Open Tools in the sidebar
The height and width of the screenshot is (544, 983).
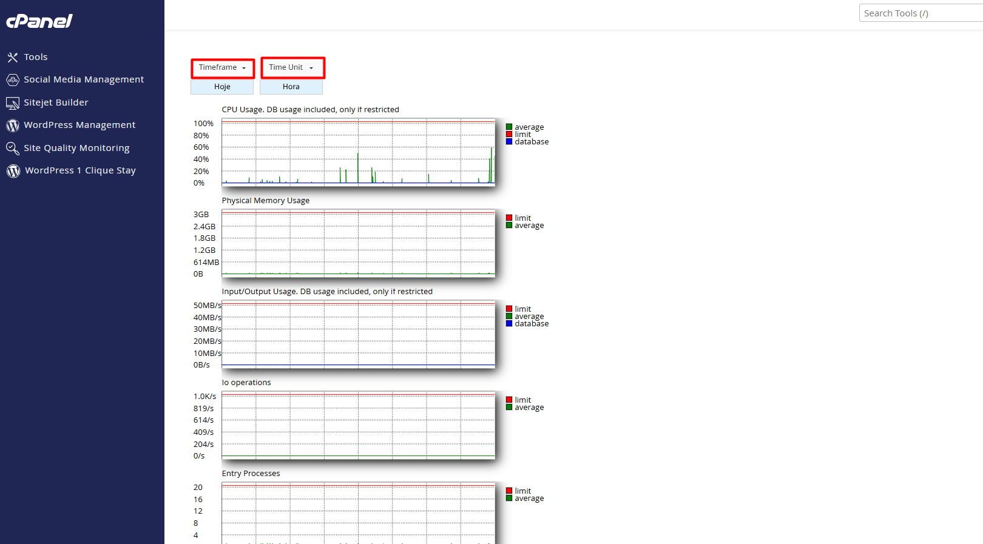coord(36,57)
